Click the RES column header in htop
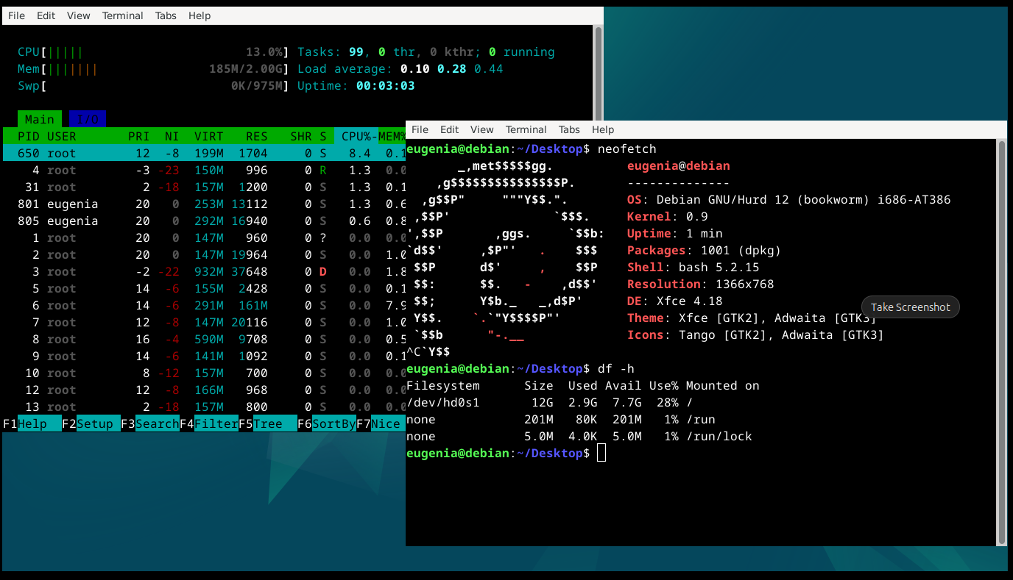This screenshot has height=580, width=1013. coord(257,136)
